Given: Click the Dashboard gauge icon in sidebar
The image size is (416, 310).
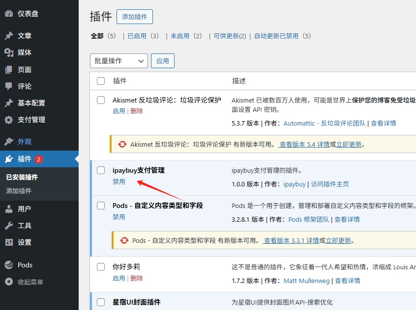Looking at the screenshot, I should (x=9, y=14).
